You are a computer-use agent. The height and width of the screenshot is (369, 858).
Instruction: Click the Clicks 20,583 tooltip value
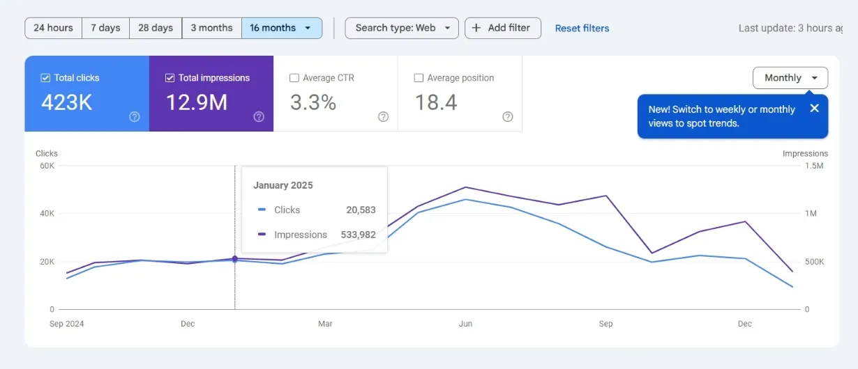tap(361, 210)
